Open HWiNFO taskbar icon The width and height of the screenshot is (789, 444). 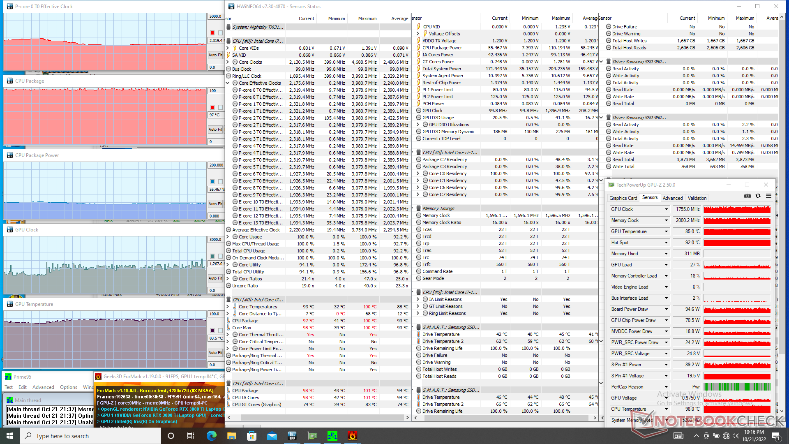coord(292,436)
